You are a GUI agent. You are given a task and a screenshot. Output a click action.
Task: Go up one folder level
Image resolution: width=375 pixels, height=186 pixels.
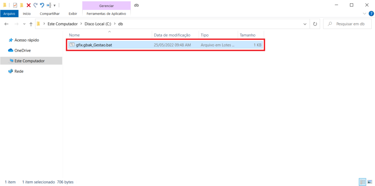click(x=31, y=24)
